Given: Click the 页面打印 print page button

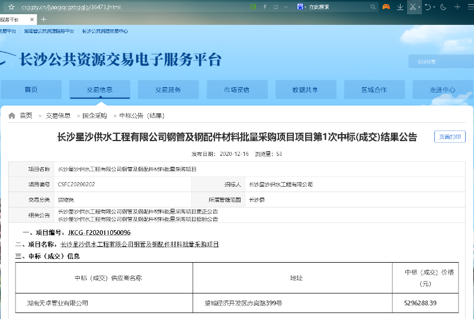Looking at the screenshot, I should pyautogui.click(x=450, y=137).
